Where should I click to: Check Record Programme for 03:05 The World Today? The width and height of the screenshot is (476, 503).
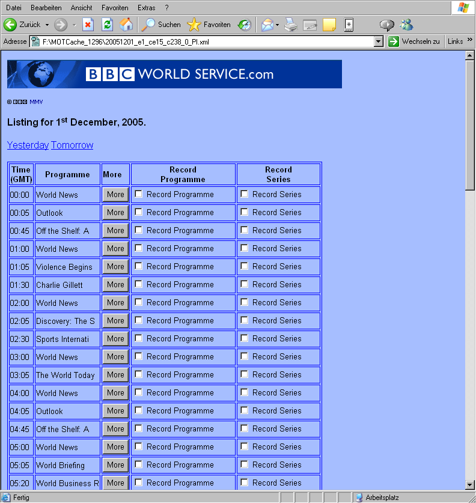click(x=139, y=374)
